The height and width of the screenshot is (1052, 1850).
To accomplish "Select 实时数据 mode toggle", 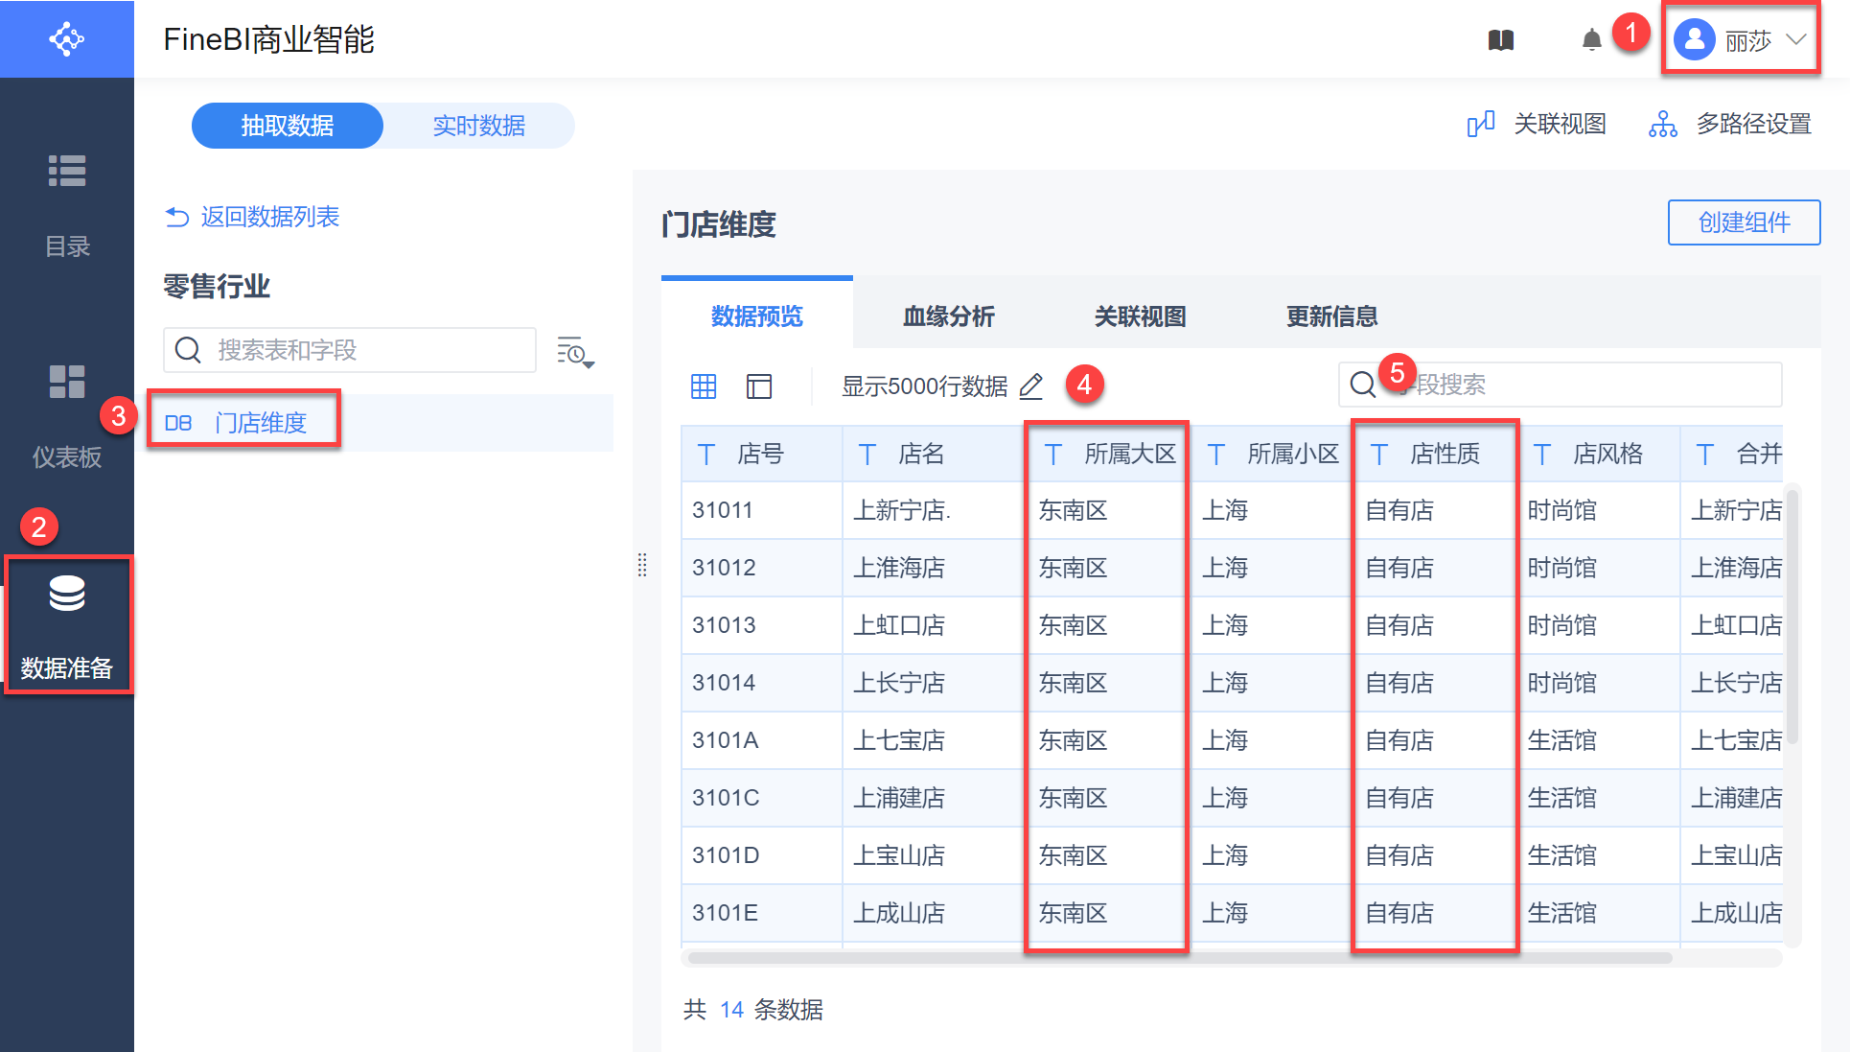I will point(478,126).
